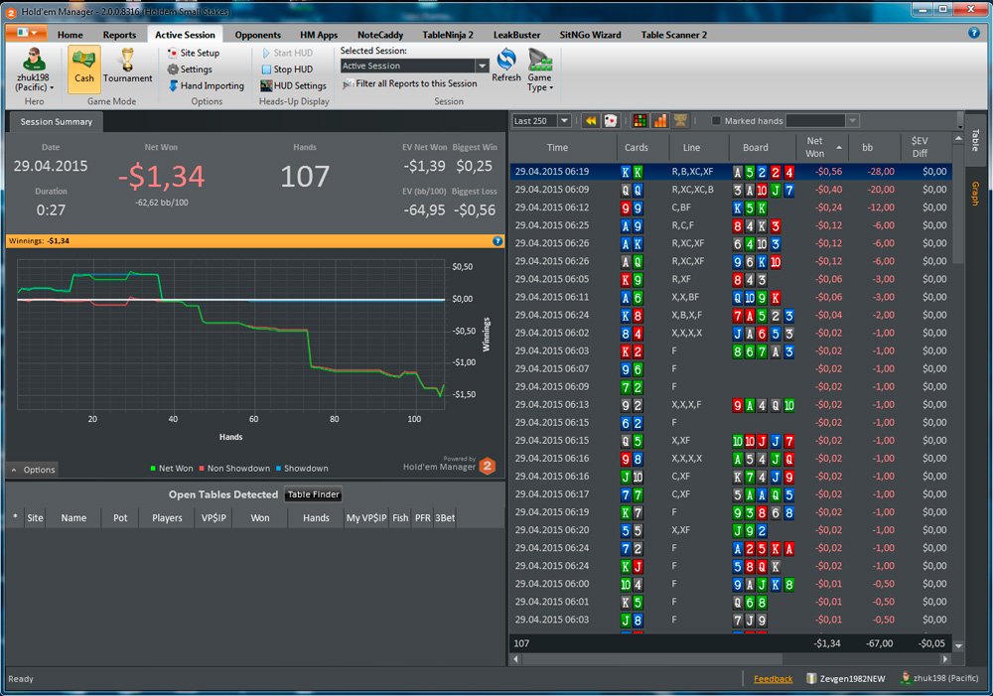Click Stop HUD
This screenshot has width=993, height=696.
pyautogui.click(x=287, y=70)
